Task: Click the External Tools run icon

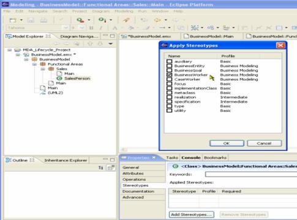Action: tap(102, 20)
